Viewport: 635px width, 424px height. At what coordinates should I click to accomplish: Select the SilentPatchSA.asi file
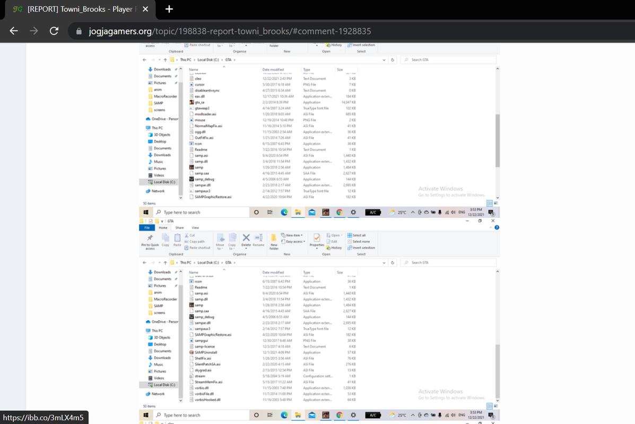(205, 364)
